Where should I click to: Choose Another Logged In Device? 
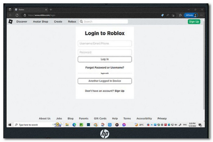click(105, 81)
